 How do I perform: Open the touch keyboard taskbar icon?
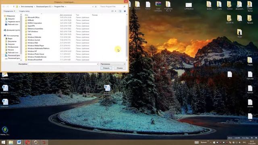tap(197, 142)
